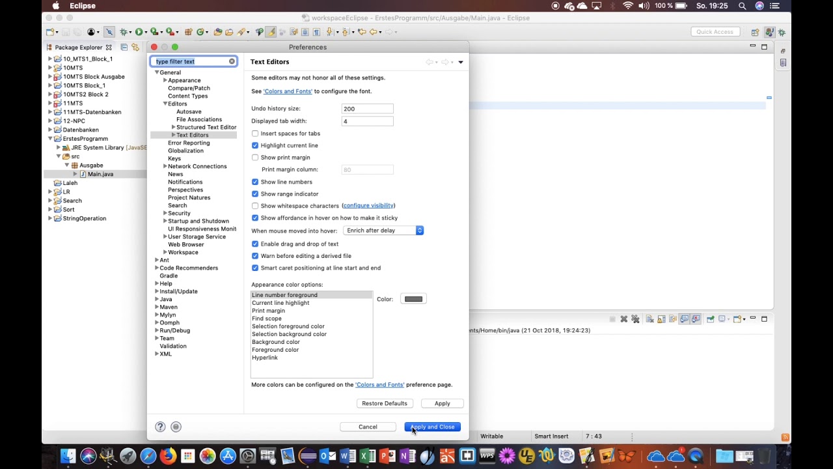Uncheck Highlight current line
The image size is (833, 469).
(x=255, y=145)
